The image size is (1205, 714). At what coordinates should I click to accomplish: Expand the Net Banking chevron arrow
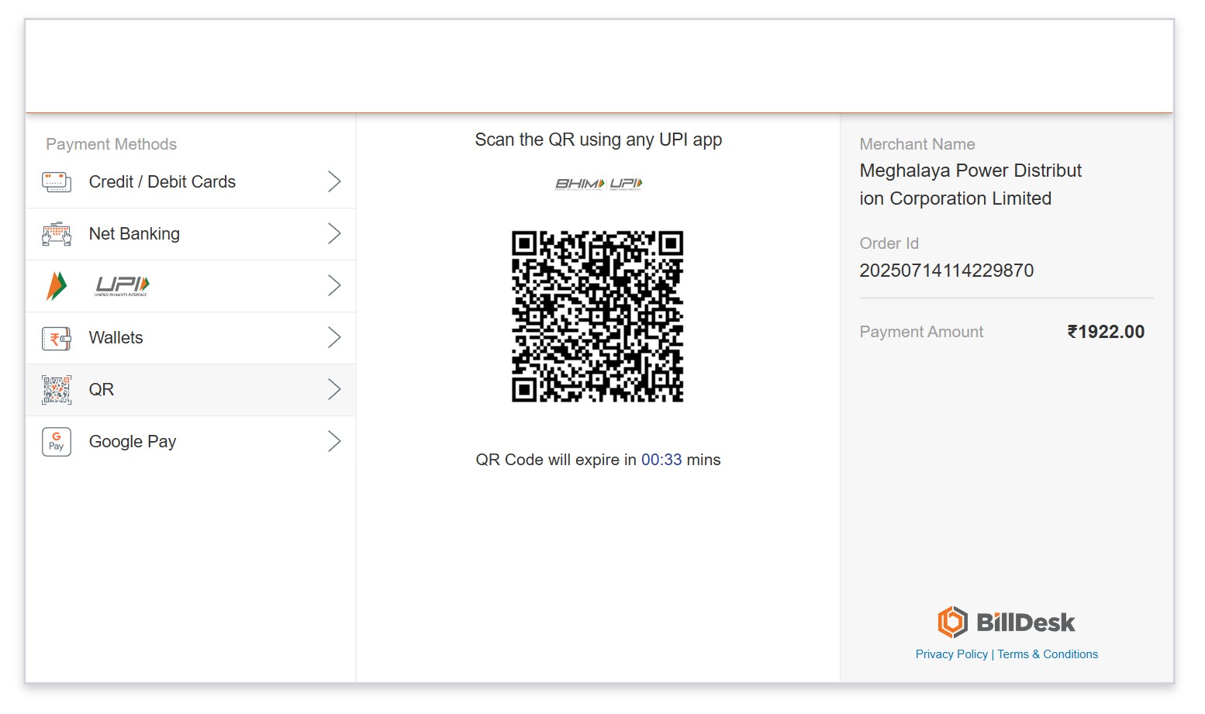point(334,233)
